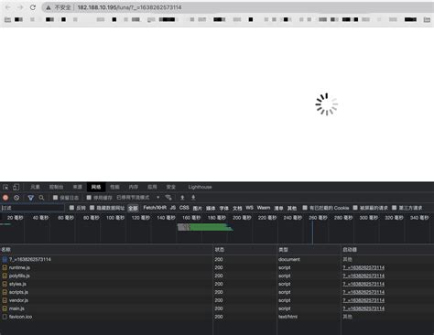
Task: Switch to the 内存 (Memory) tab
Action: (134, 187)
